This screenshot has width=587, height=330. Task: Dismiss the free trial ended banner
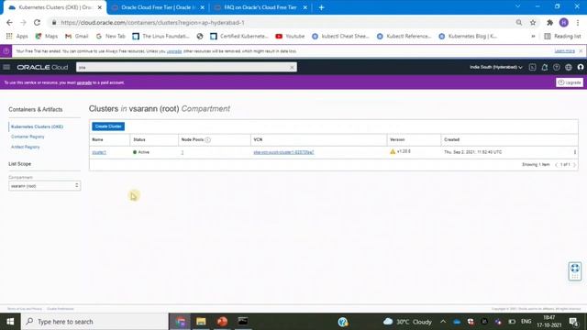tap(581, 51)
